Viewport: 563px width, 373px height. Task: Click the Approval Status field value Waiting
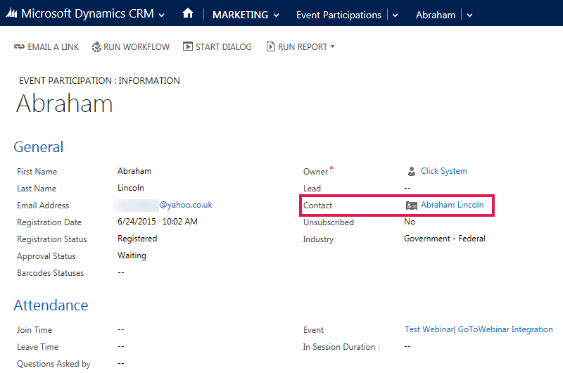[x=132, y=256]
